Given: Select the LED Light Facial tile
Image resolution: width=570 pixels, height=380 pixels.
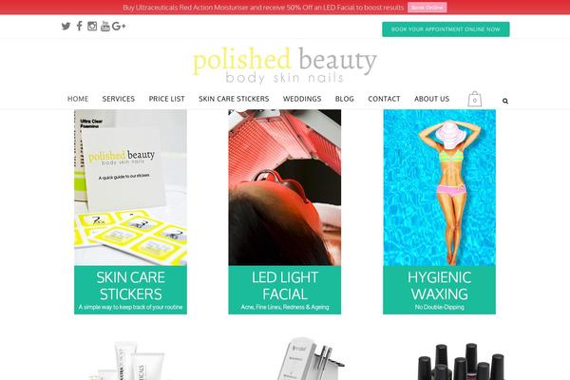Looking at the screenshot, I should pyautogui.click(x=285, y=212).
